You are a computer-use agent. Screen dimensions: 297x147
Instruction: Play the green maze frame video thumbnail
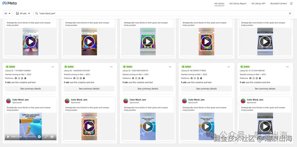coord(148,41)
